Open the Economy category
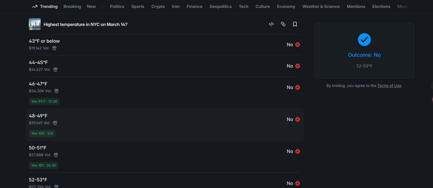The width and height of the screenshot is (433, 188). click(286, 6)
